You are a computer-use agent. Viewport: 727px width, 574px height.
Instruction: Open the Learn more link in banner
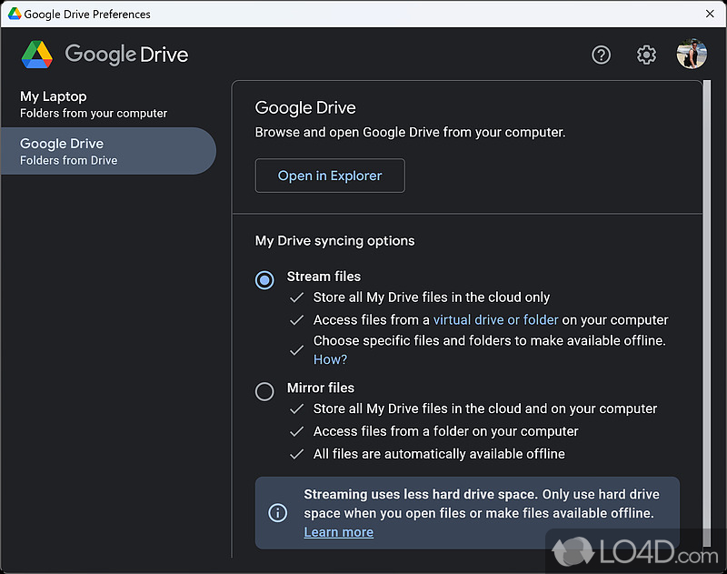[x=338, y=532]
